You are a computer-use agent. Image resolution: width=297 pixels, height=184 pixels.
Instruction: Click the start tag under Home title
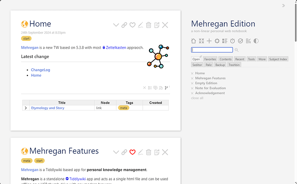point(26,39)
